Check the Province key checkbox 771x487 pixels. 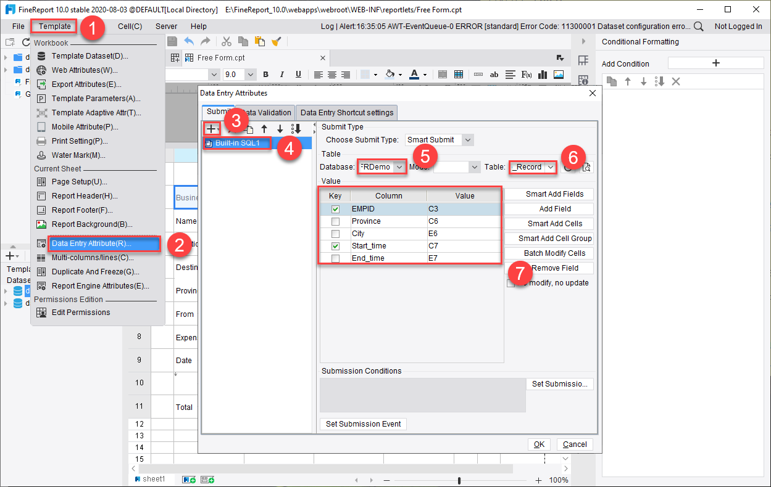point(335,221)
